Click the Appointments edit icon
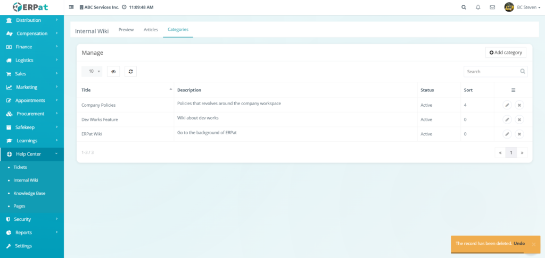This screenshot has height=258, width=545. point(9,100)
